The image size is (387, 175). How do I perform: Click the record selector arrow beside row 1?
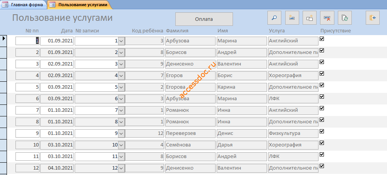[3, 40]
